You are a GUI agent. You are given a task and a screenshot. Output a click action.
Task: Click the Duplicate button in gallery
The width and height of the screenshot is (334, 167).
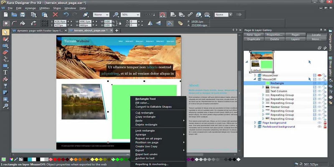(x=253, y=39)
